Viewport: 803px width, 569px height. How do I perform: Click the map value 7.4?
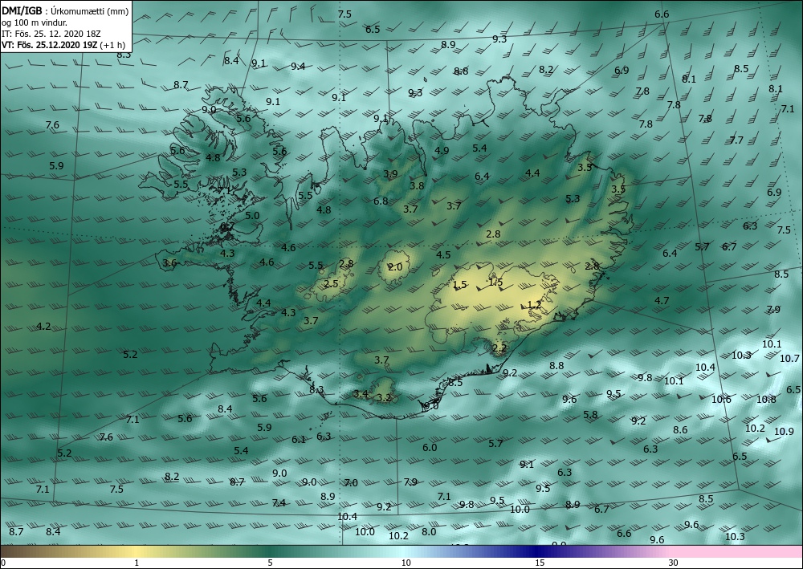pos(279,502)
